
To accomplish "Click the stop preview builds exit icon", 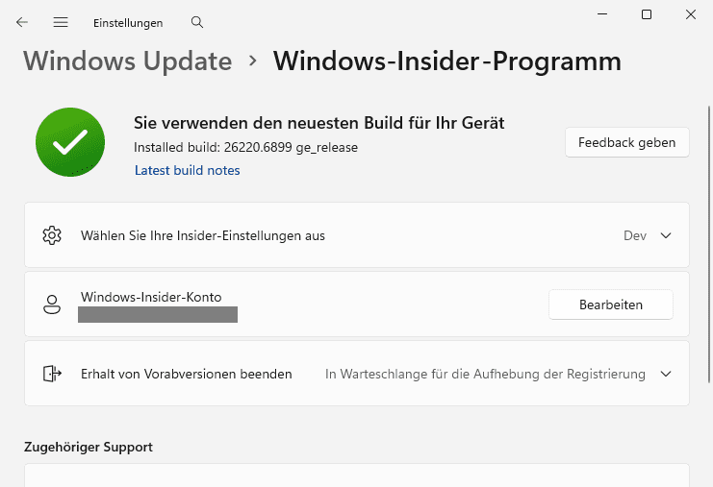I will (x=52, y=374).
